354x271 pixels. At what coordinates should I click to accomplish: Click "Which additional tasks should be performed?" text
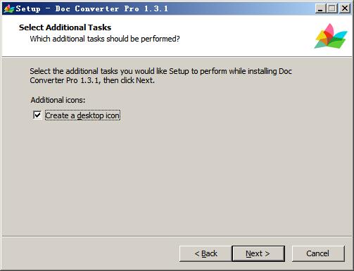pos(105,39)
